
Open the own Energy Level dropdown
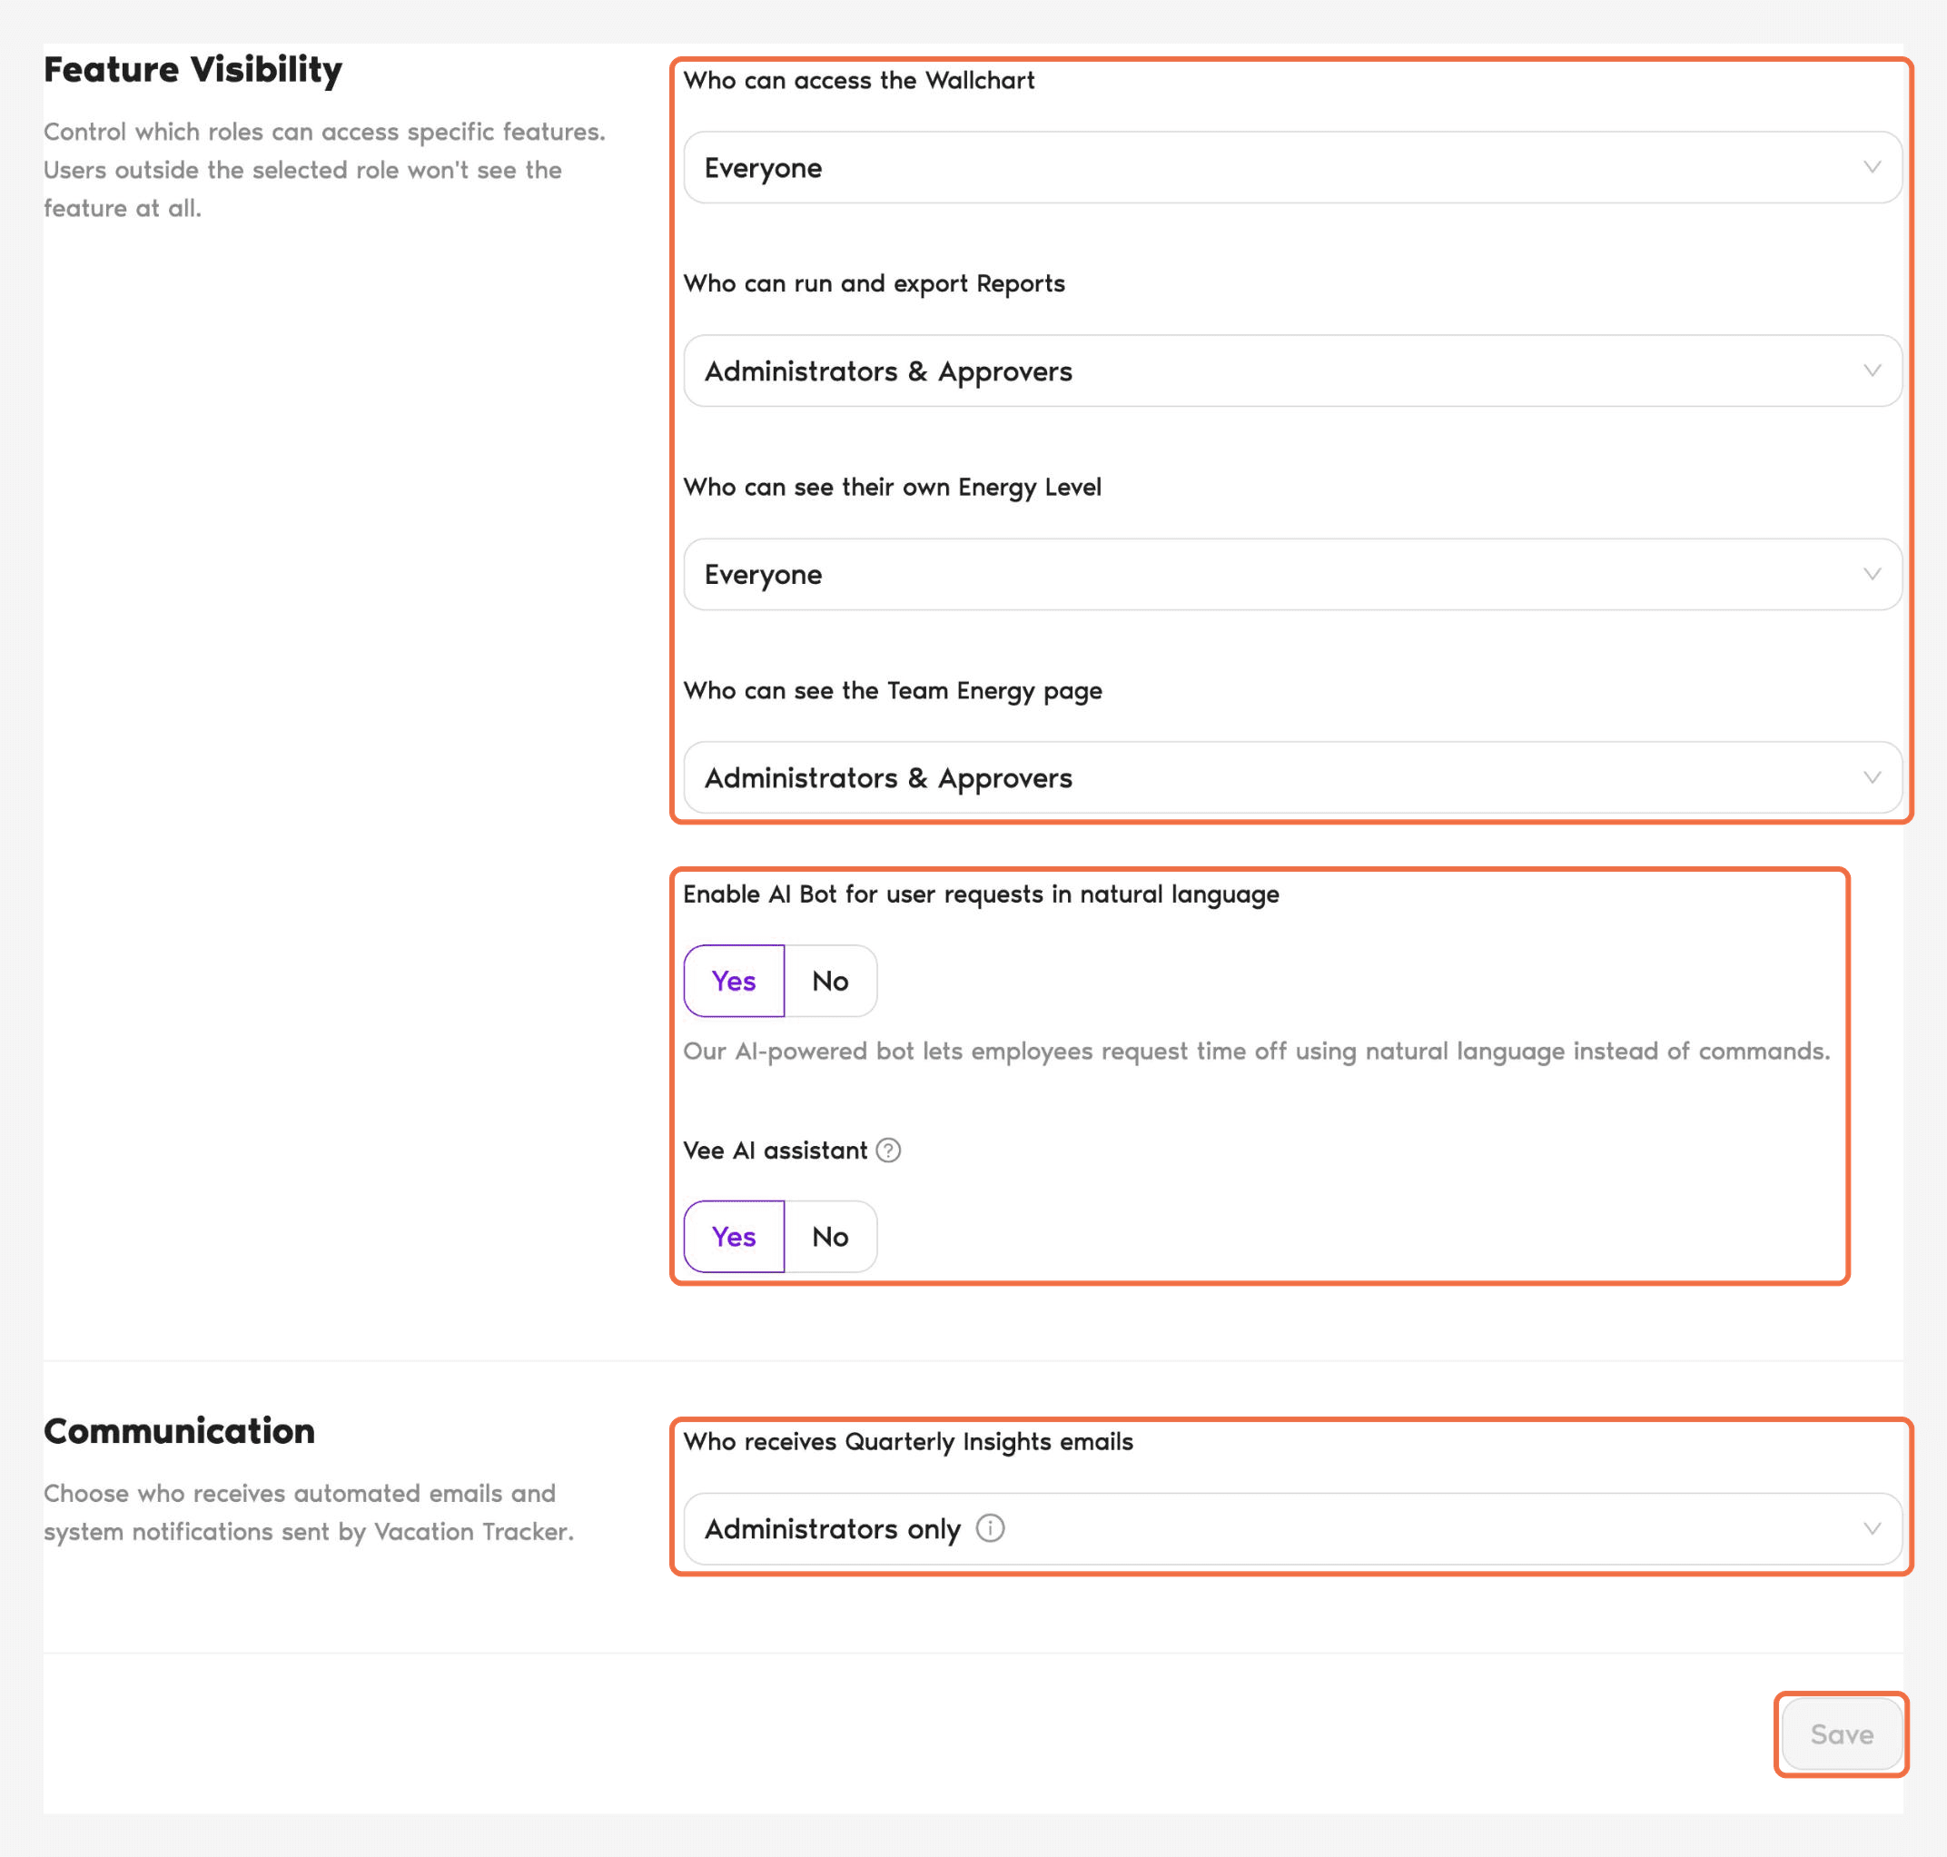pyautogui.click(x=1291, y=574)
